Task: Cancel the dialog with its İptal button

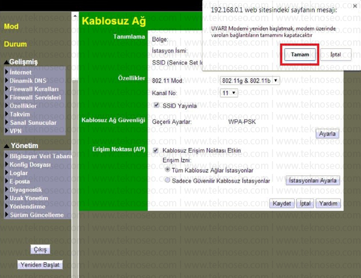Action: click(336, 55)
